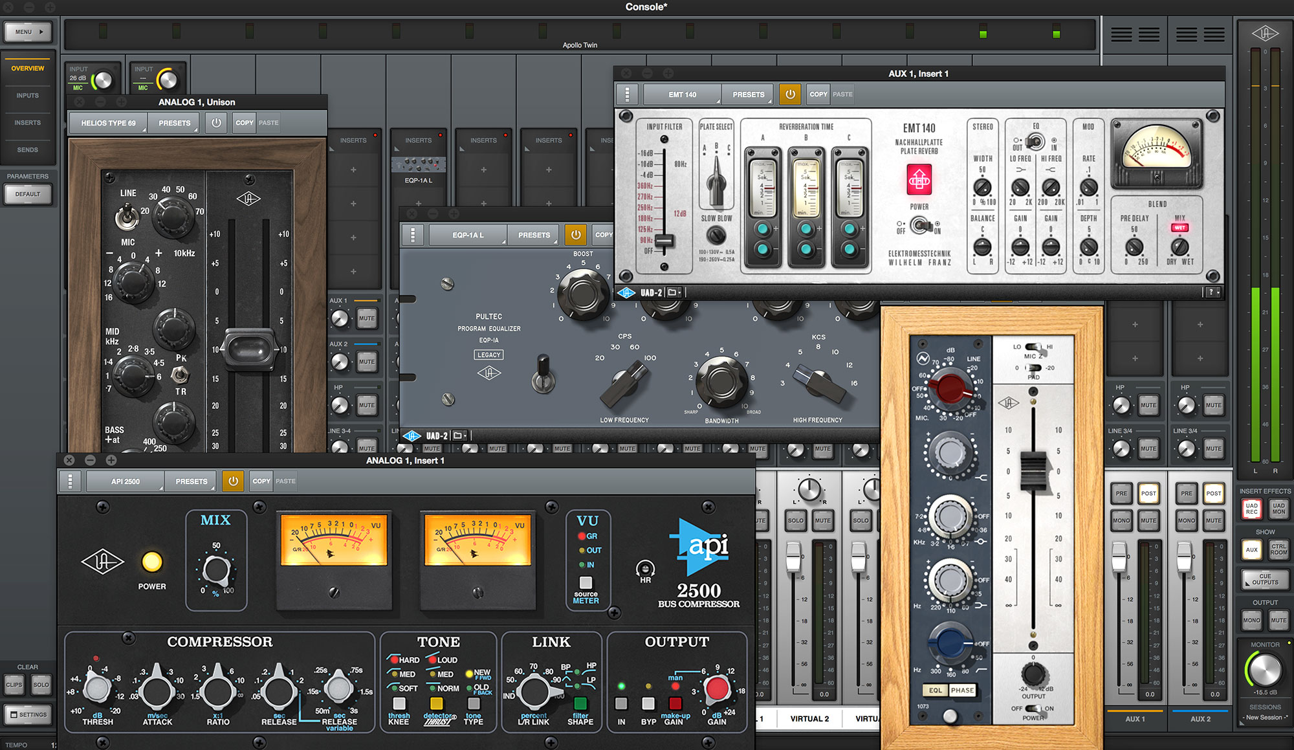Enable the POST button on AUX 1
1294x750 pixels.
[x=1148, y=493]
